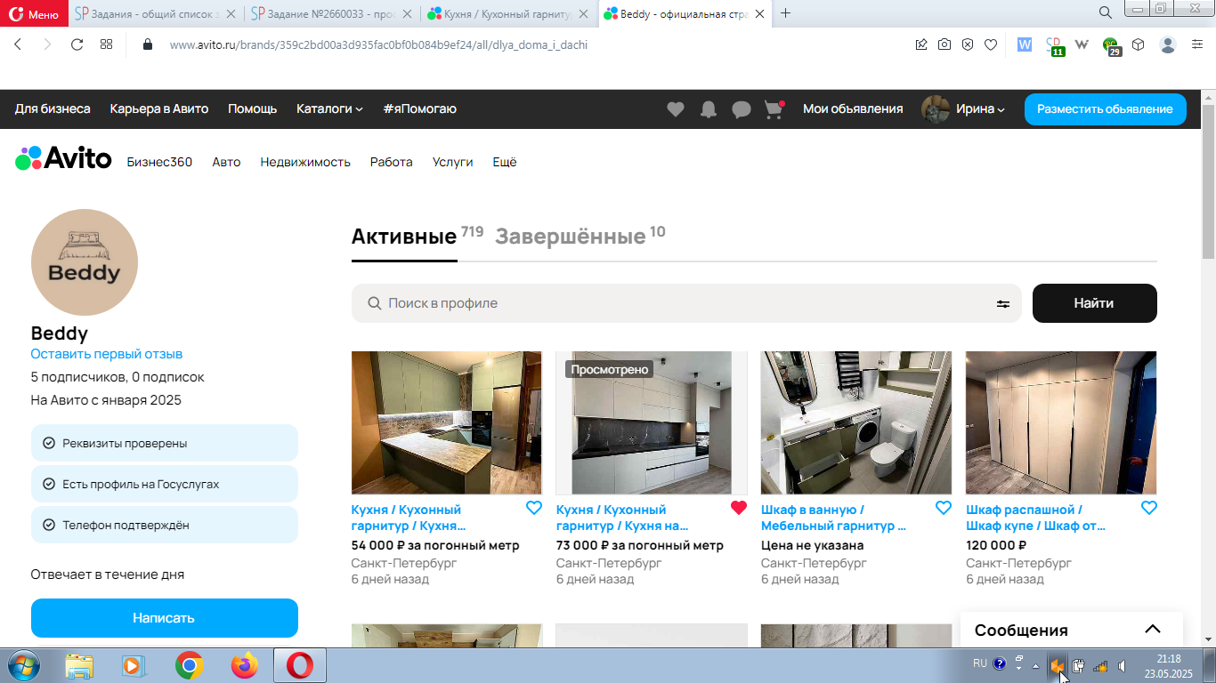Open File Explorer from the taskbar

click(x=79, y=665)
